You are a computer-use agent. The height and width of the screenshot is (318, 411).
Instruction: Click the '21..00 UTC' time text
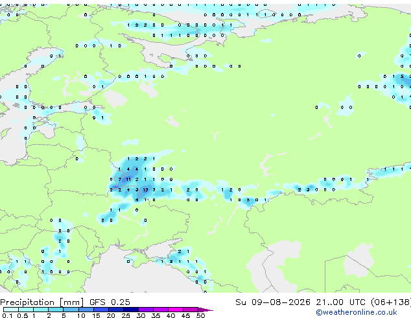pyautogui.click(x=340, y=302)
